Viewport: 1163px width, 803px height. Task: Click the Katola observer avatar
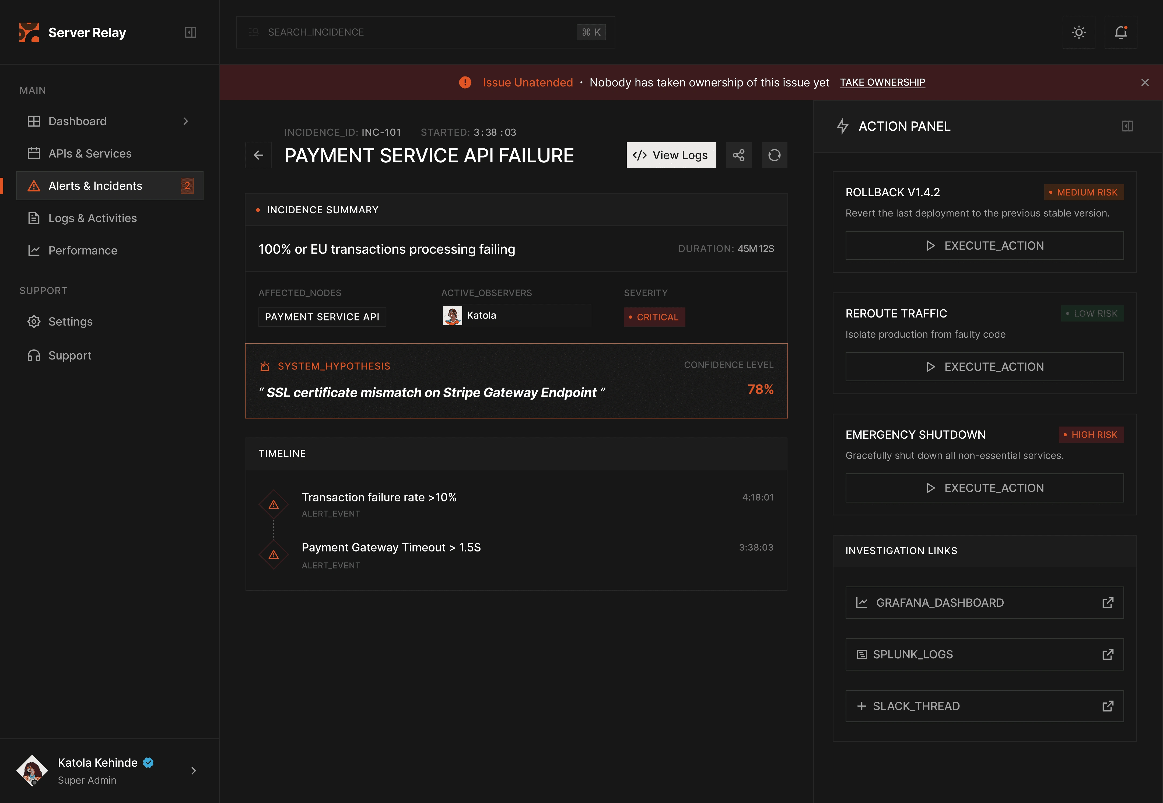(452, 316)
